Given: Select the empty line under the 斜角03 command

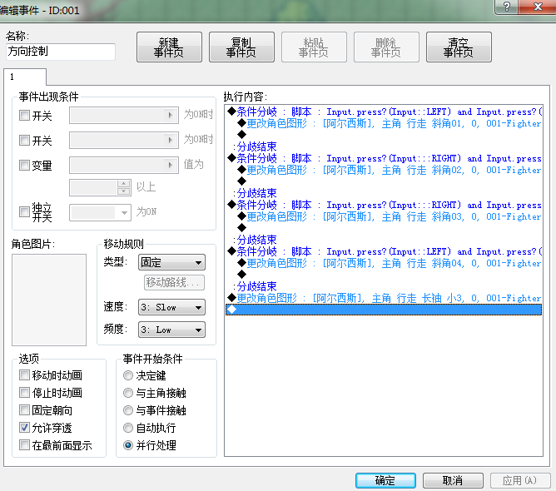Looking at the screenshot, I should pos(384,228).
